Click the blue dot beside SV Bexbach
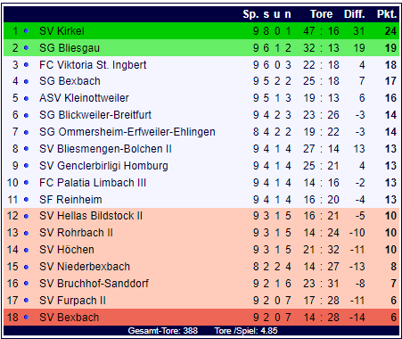The width and height of the screenshot is (402, 339). 27,318
